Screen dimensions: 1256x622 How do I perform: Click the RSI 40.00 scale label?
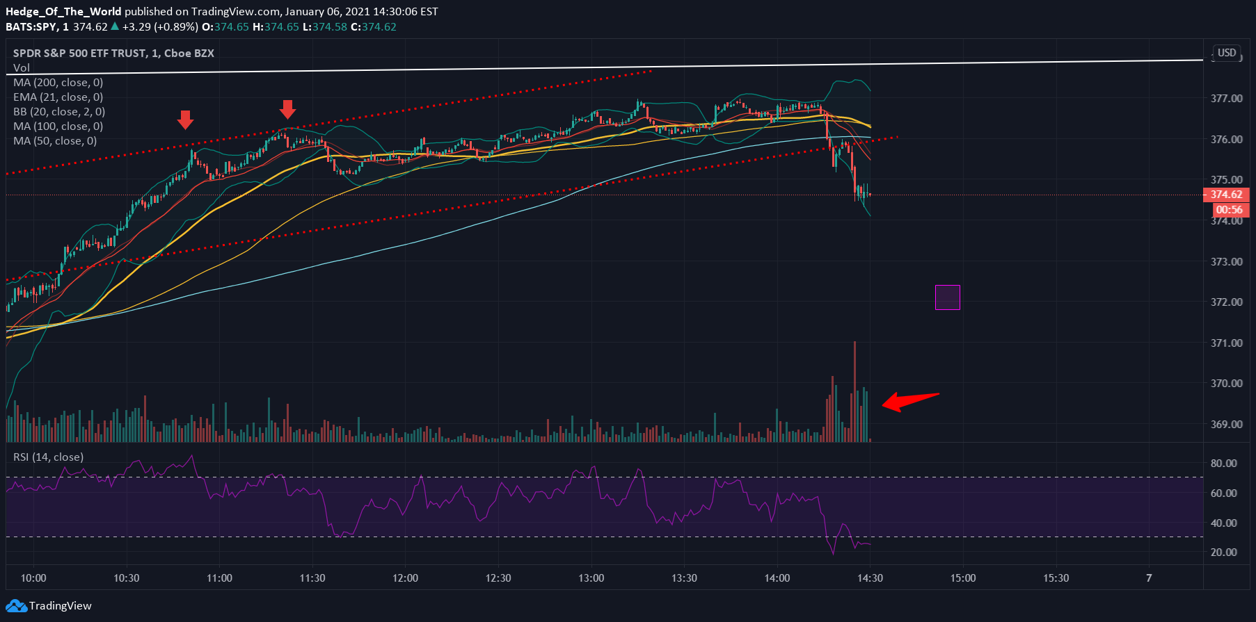(x=1224, y=523)
